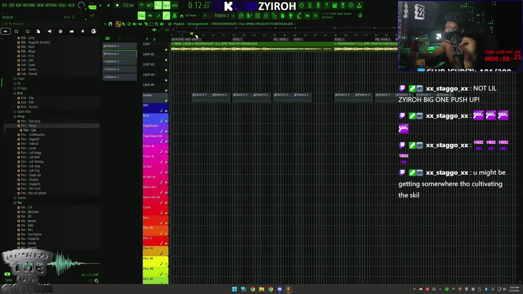Image resolution: width=523 pixels, height=294 pixels.
Task: Open the mixer icon in toolbar
Action: 266,16
